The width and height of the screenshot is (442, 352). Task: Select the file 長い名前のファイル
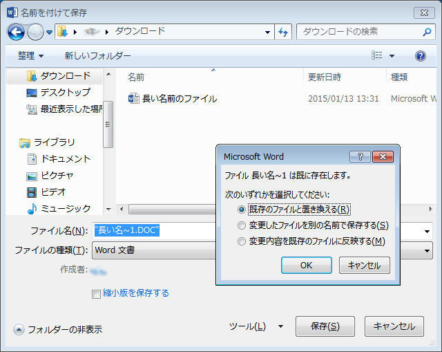(180, 99)
